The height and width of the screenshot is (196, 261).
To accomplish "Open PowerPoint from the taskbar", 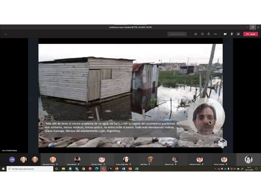I will [130, 169].
